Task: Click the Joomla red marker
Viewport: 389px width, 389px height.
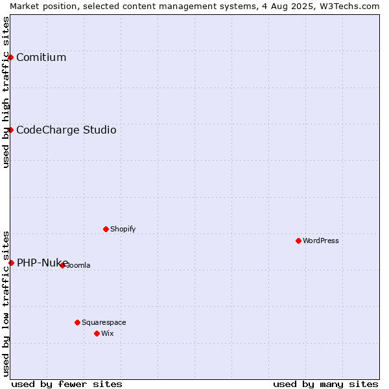Action: [62, 265]
